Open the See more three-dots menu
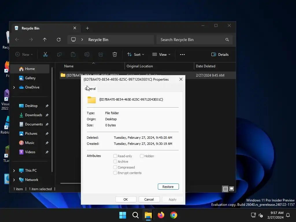 (x=182, y=55)
